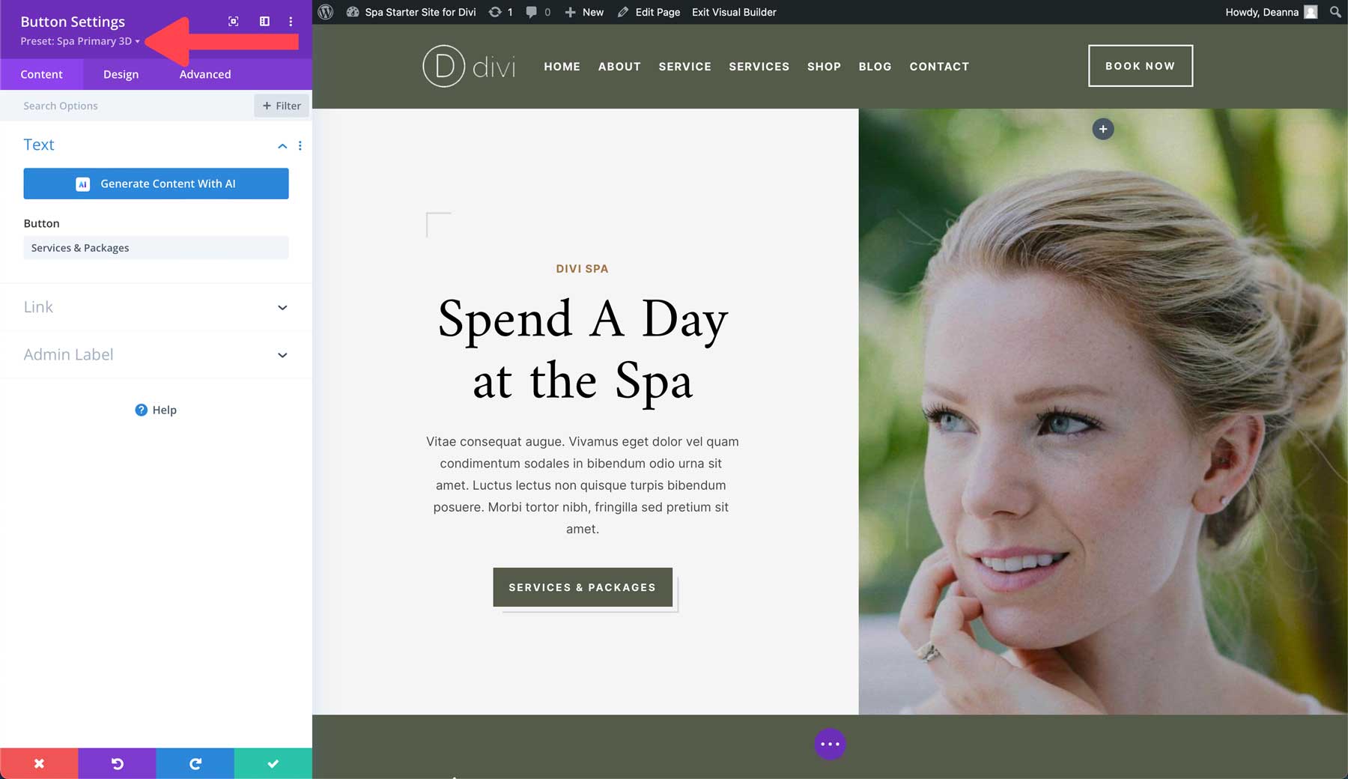
Task: Click the blue redo arrow button
Action: click(195, 763)
